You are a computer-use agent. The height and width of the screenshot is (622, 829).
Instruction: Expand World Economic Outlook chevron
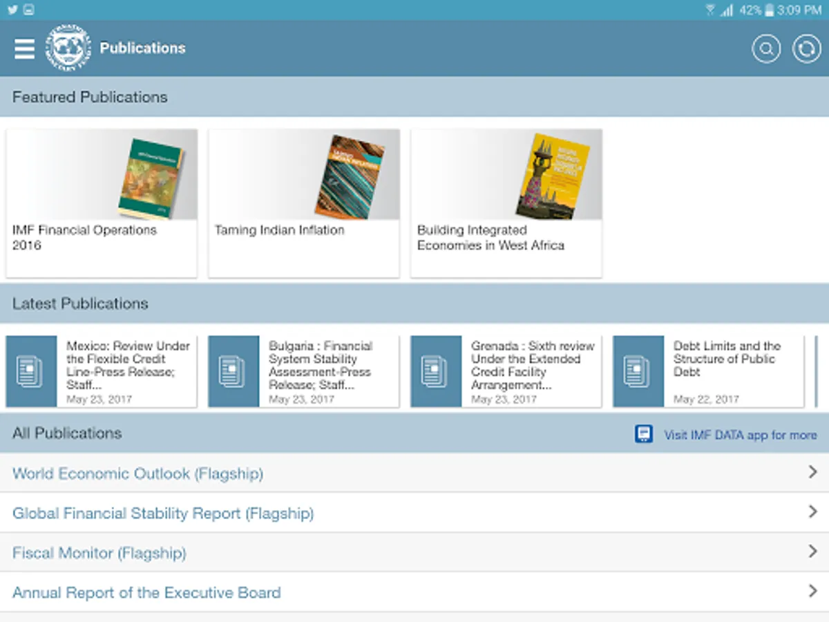(812, 472)
